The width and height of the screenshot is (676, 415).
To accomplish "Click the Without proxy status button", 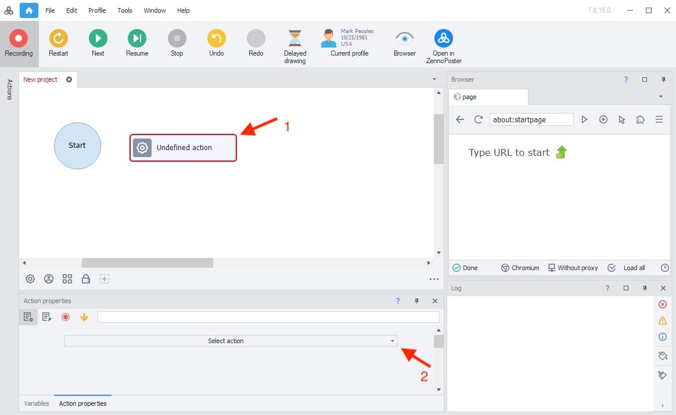I will [573, 268].
